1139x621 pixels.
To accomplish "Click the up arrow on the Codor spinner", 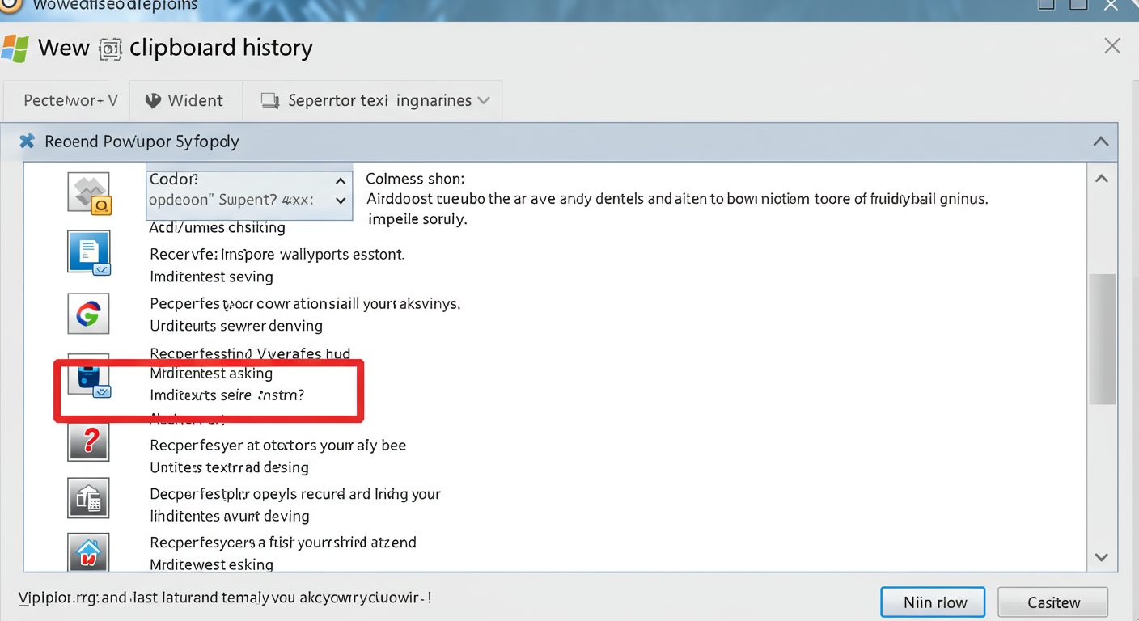I will tap(341, 180).
